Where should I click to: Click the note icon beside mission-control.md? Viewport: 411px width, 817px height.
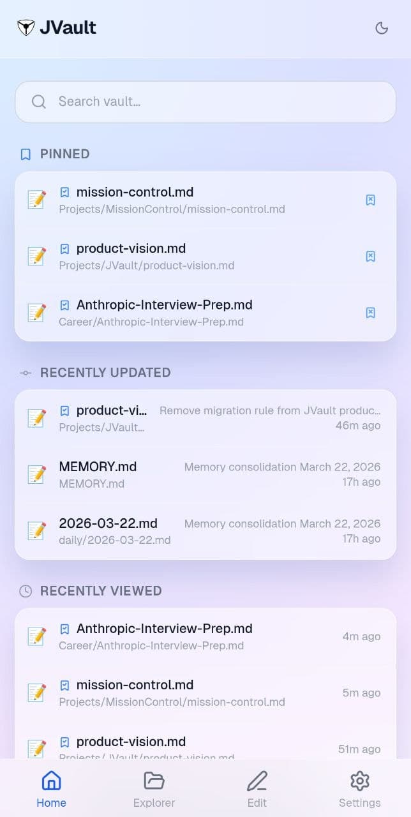click(x=36, y=199)
